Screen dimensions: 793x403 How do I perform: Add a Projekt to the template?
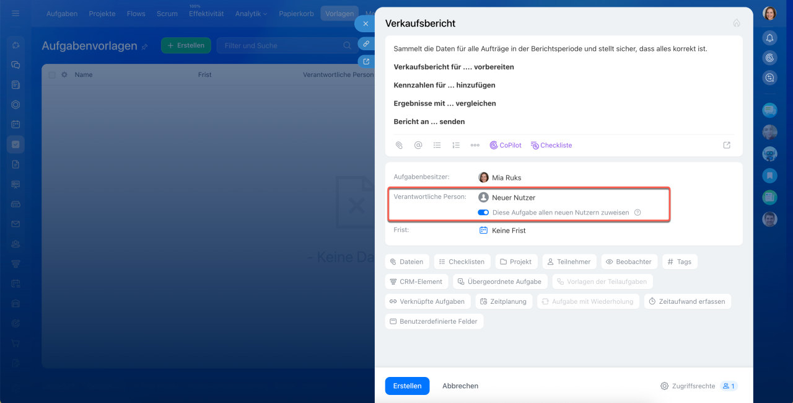coord(516,262)
